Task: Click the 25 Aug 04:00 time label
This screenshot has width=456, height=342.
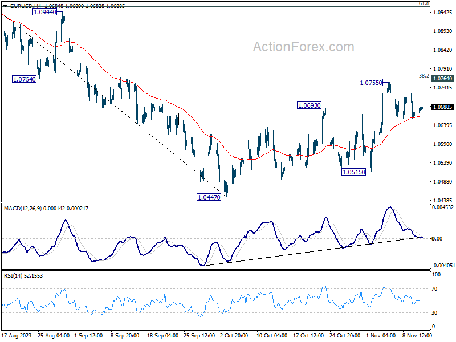Action: coord(54,336)
